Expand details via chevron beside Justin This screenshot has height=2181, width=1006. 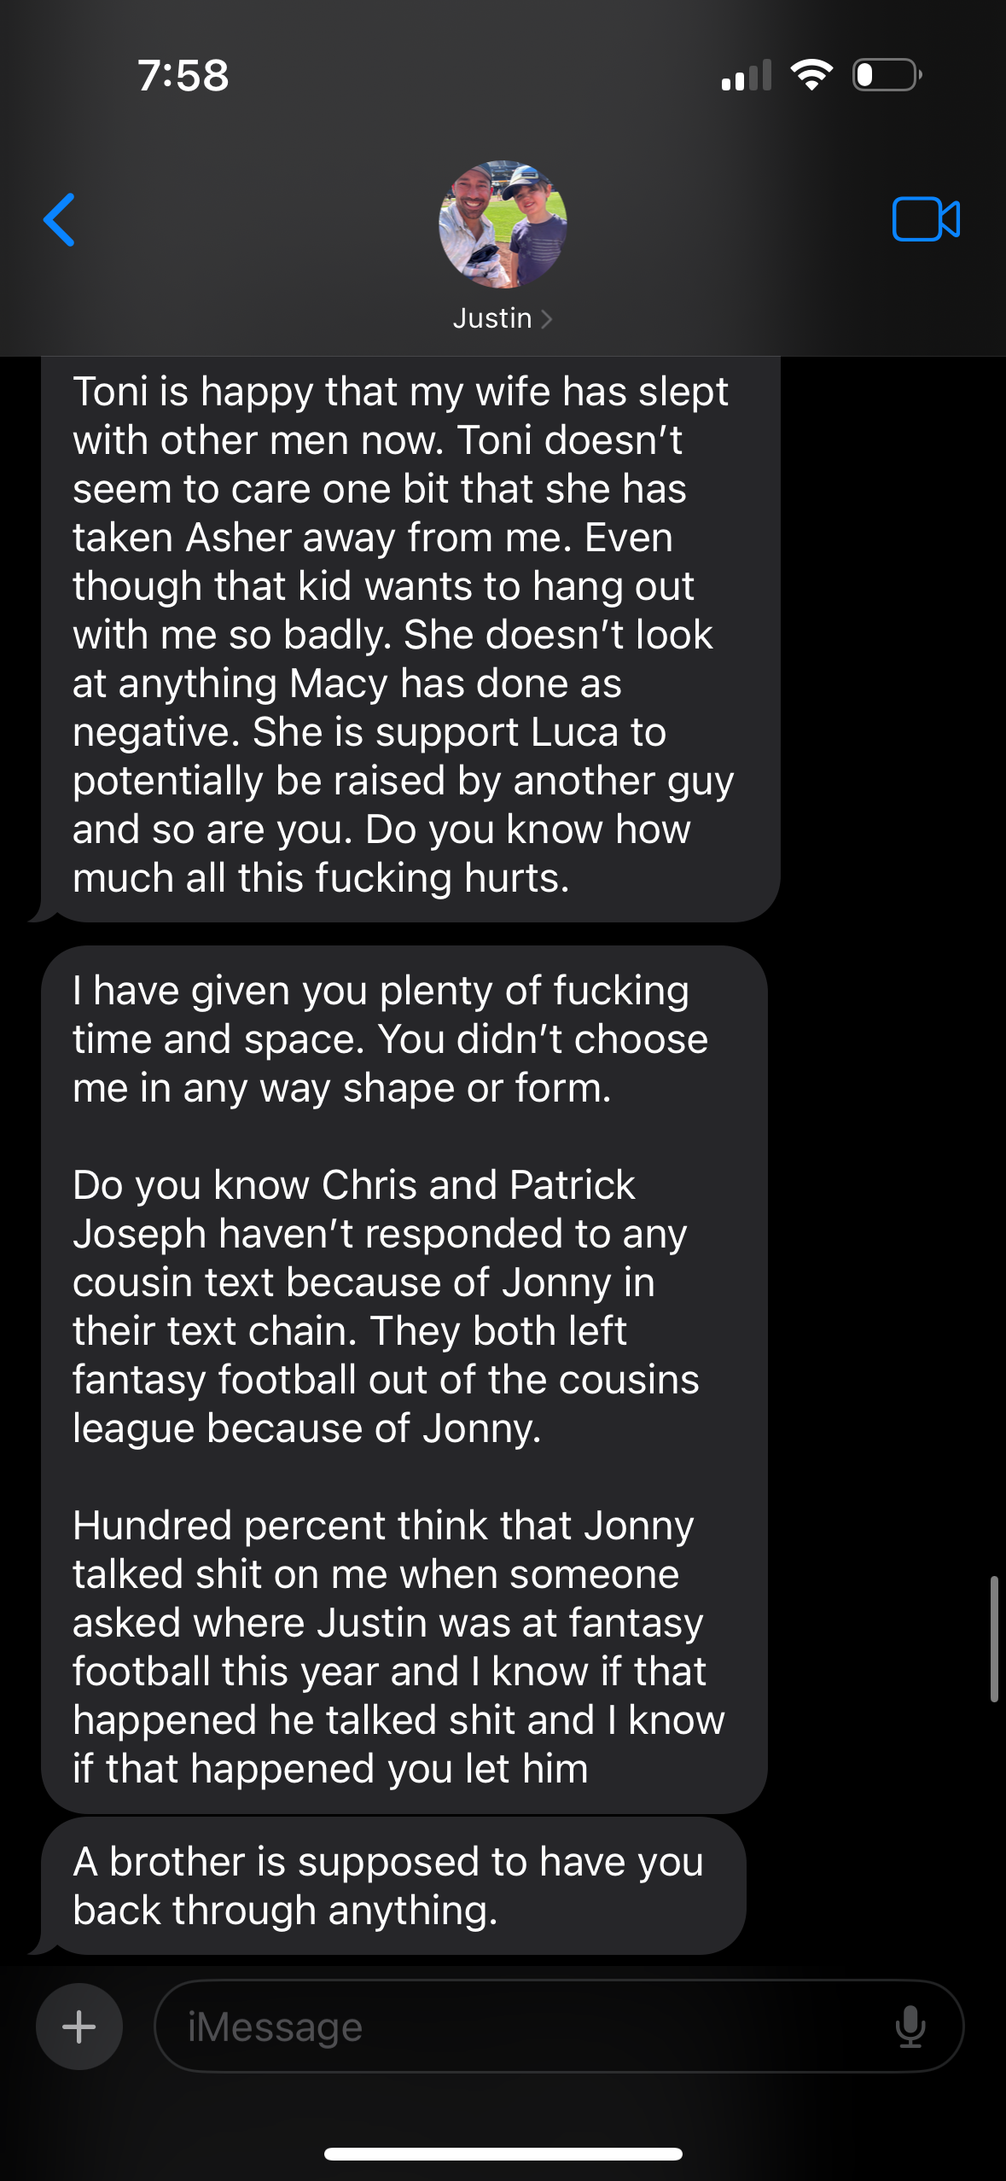pos(547,319)
